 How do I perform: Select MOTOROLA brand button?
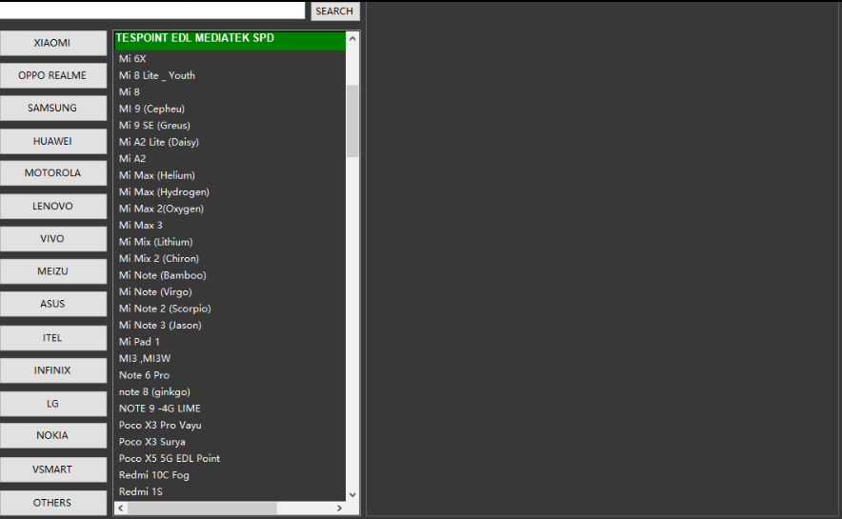(52, 172)
